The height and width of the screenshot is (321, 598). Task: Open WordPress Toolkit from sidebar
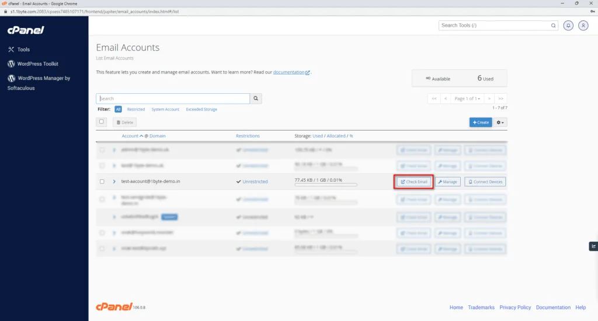(x=33, y=64)
